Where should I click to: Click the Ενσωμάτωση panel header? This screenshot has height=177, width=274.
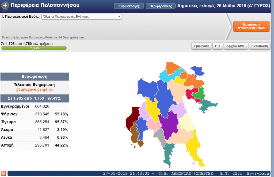(x=34, y=77)
